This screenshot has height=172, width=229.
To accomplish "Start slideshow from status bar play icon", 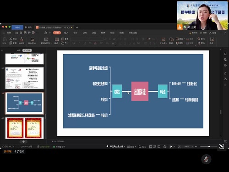I will tap(171, 147).
